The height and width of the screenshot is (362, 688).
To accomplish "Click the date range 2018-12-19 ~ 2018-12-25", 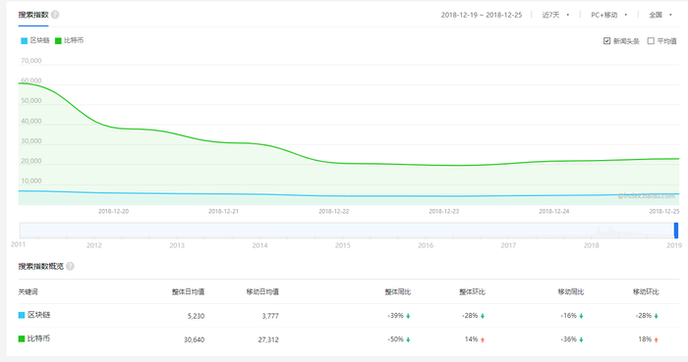I will (x=482, y=15).
